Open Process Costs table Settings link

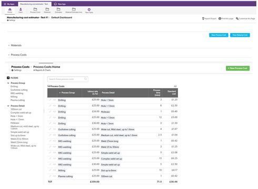16,70
